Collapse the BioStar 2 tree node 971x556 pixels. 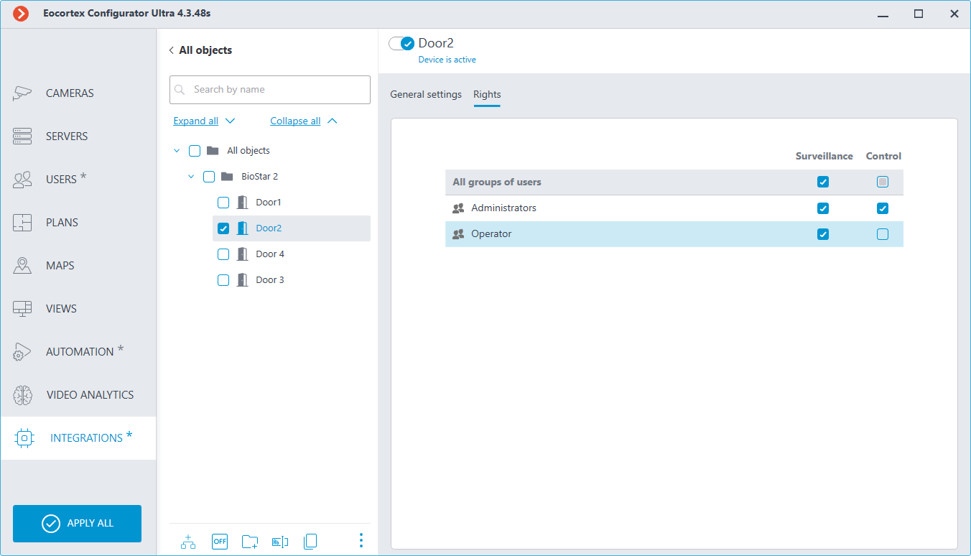[x=191, y=177]
